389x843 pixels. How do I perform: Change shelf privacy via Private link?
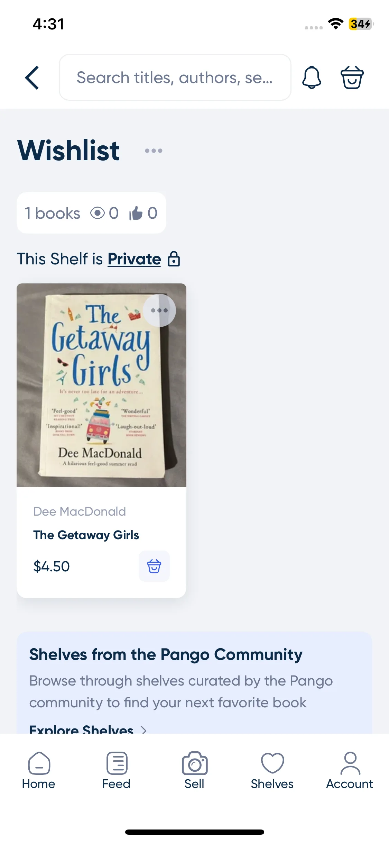[x=134, y=259]
